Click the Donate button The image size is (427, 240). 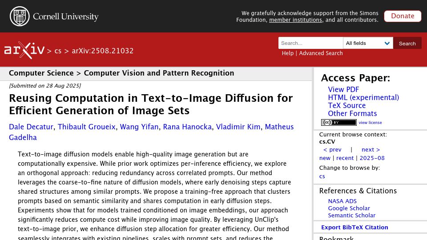click(403, 16)
